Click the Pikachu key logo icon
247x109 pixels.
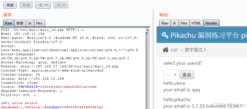pyautogui.click(x=165, y=35)
